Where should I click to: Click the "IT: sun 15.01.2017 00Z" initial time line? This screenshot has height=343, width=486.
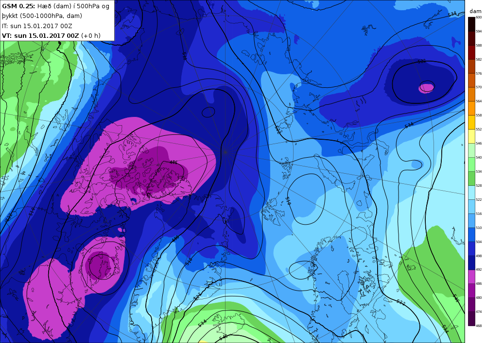pos(37,26)
